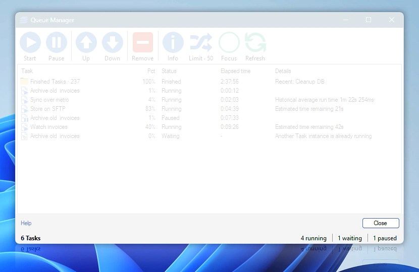
Task: Click icon of Watch invoices task
Action: pos(24,127)
